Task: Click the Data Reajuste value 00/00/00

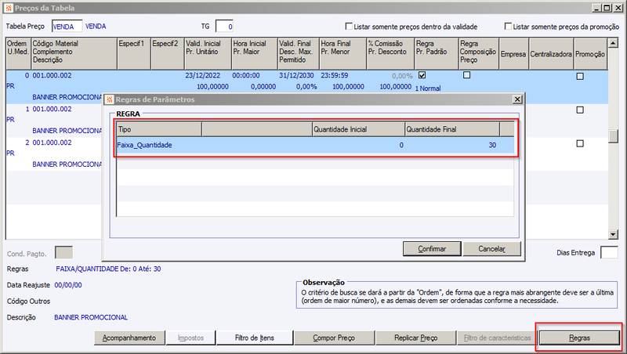Action: point(68,285)
